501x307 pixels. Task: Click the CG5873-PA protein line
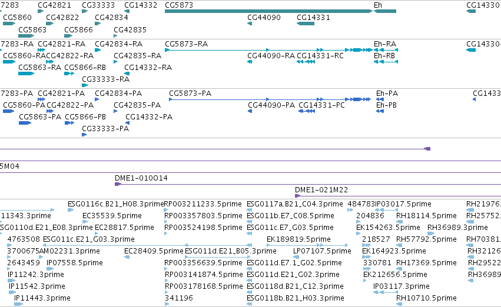270,99
